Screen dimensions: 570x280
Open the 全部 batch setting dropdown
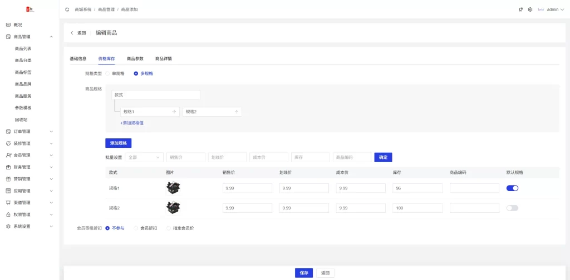(x=144, y=157)
